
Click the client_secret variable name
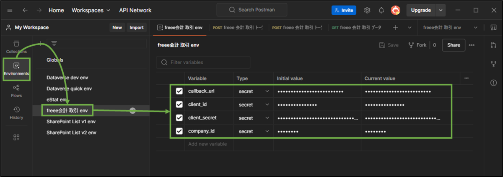click(x=202, y=118)
